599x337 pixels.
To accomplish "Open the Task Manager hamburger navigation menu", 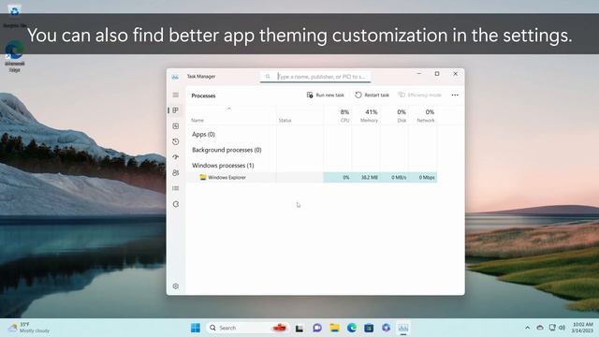I will click(176, 95).
